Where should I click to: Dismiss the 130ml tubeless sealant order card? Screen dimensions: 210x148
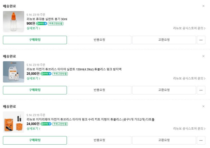pyautogui.click(x=203, y=56)
